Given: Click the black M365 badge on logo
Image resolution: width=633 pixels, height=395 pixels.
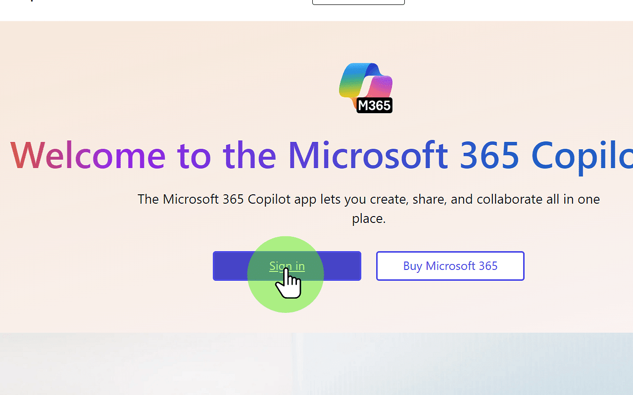Looking at the screenshot, I should click(374, 105).
